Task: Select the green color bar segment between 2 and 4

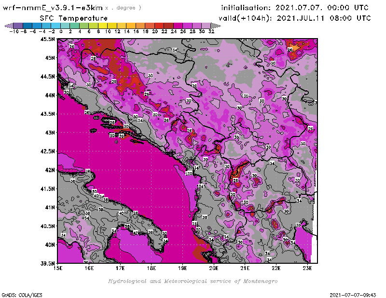Action: tap(74, 26)
